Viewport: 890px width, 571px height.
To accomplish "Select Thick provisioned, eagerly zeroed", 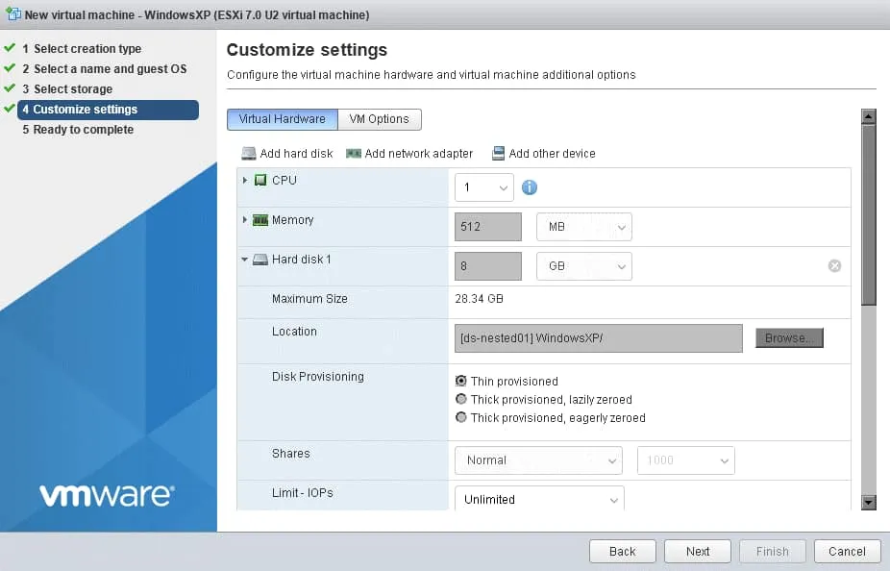I will click(461, 418).
